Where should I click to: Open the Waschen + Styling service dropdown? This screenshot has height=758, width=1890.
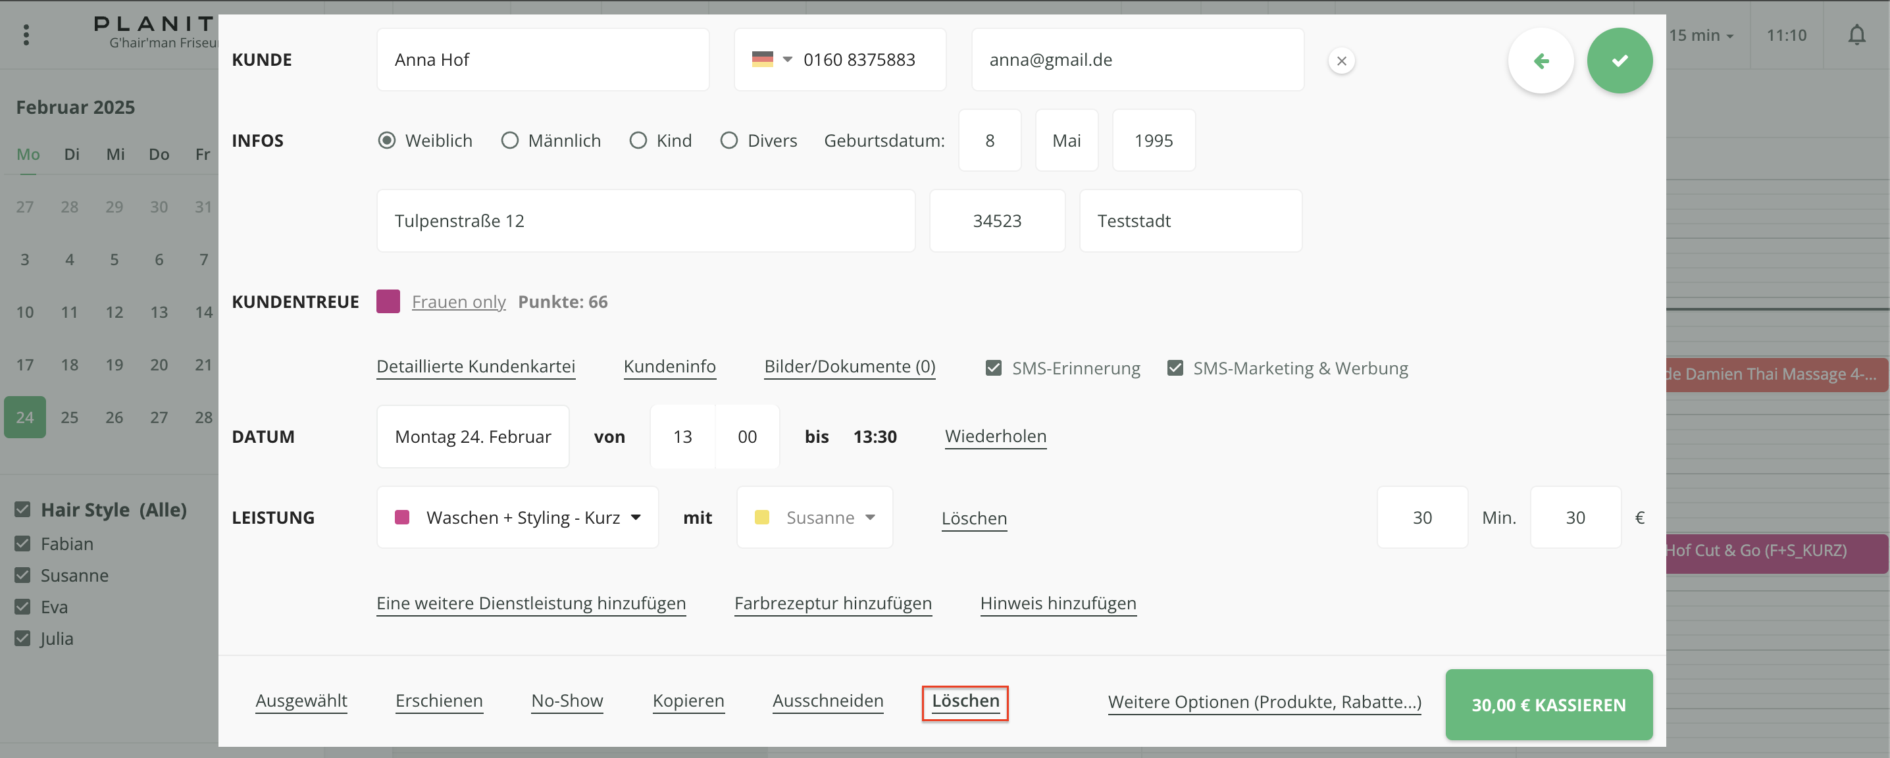(x=517, y=517)
